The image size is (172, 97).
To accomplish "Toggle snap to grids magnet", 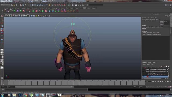I will 55,5.
